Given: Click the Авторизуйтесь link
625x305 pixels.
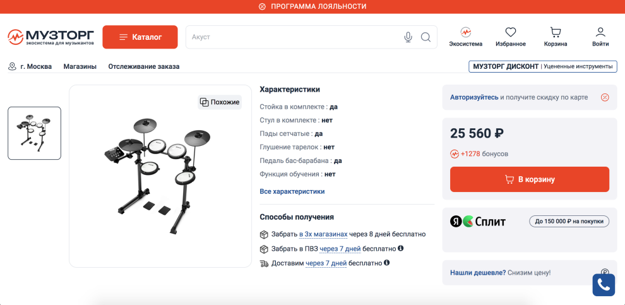Looking at the screenshot, I should pyautogui.click(x=473, y=97).
